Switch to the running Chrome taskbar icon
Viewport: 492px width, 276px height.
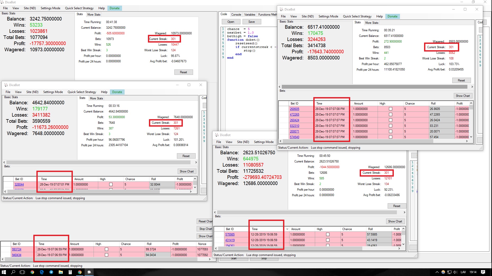[x=80, y=272]
